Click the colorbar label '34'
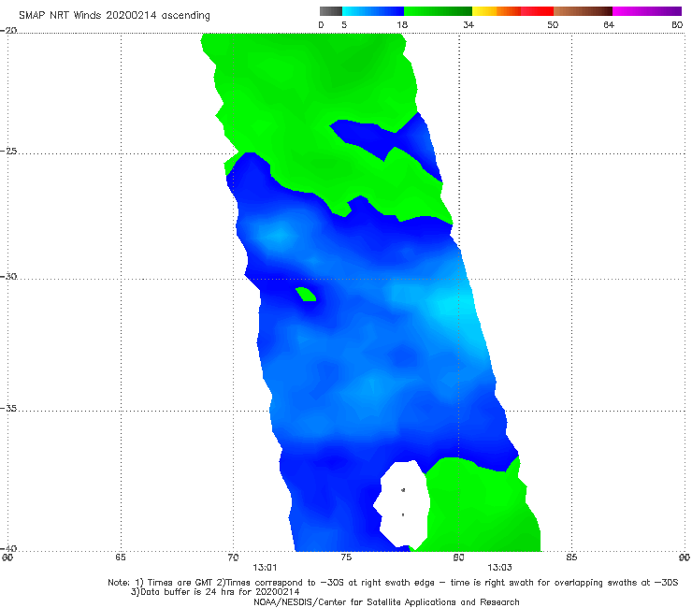 (x=469, y=24)
